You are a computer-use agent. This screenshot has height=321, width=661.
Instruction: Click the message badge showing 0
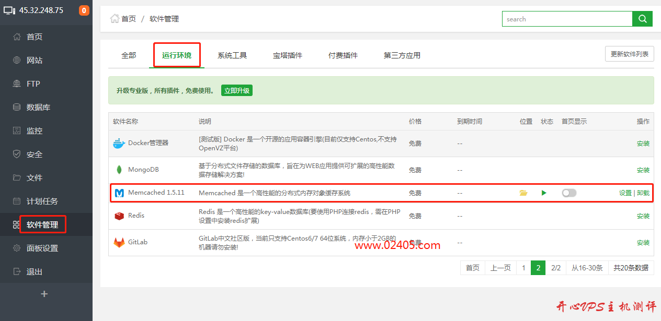click(84, 9)
